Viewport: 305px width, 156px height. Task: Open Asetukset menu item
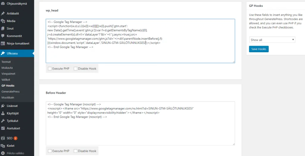pyautogui.click(x=17, y=128)
